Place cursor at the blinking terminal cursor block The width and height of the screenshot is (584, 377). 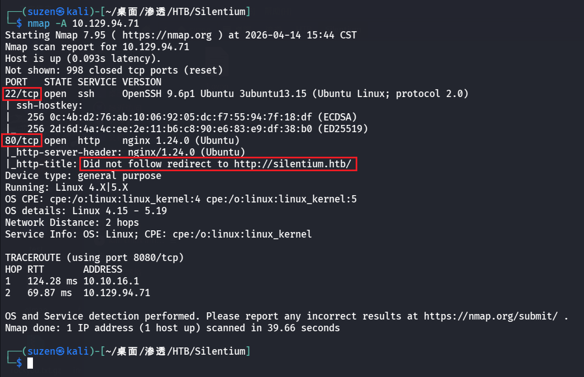[x=30, y=363]
